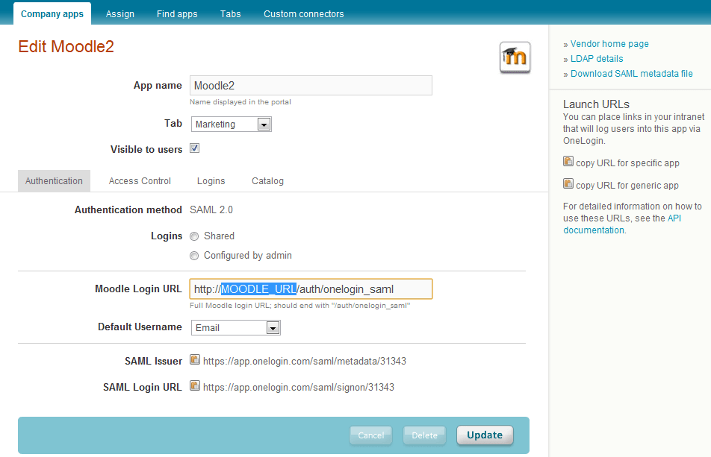Viewport: 711px width, 457px height.
Task: Choose Configured by admin logins
Action: coord(194,256)
